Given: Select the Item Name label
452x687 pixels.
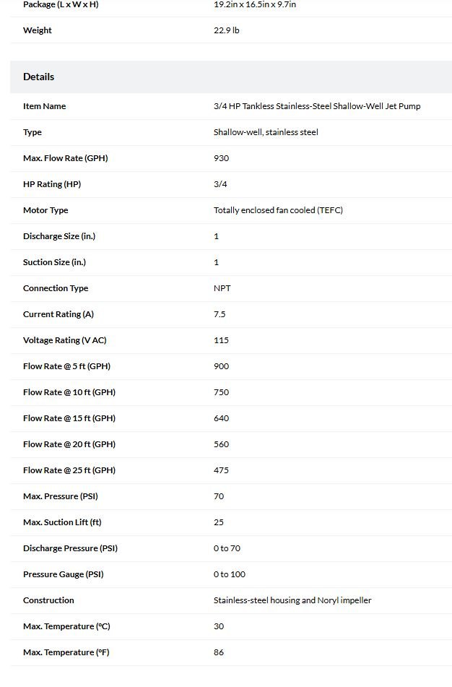Looking at the screenshot, I should (44, 106).
